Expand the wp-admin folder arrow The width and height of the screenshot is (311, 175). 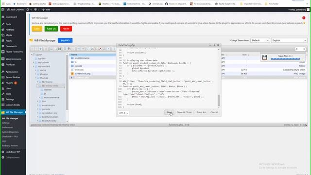coord(34,62)
